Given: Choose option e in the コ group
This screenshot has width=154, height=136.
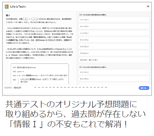Looking at the screenshot, I should pos(114,46).
